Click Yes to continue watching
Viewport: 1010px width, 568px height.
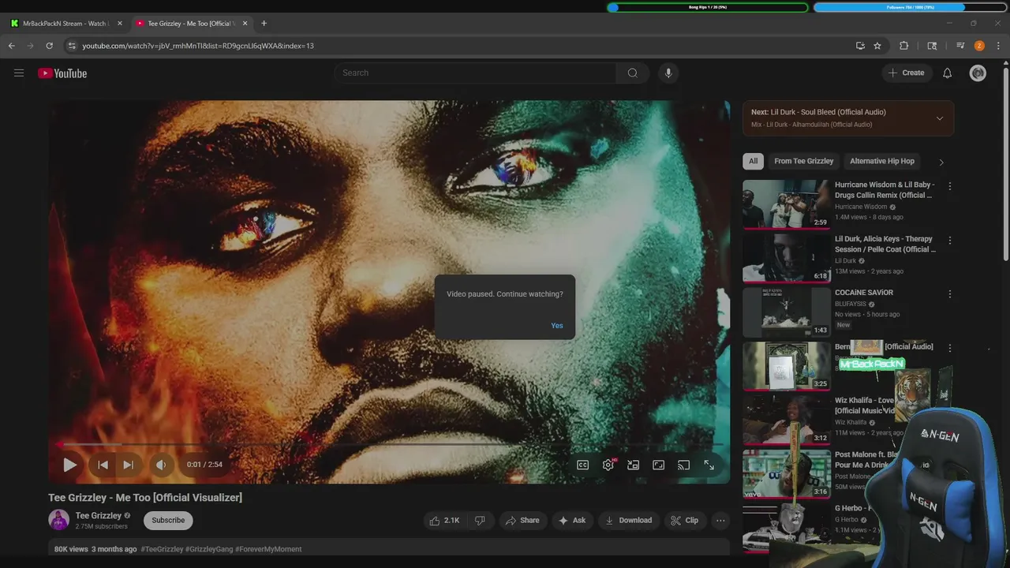pyautogui.click(x=557, y=326)
